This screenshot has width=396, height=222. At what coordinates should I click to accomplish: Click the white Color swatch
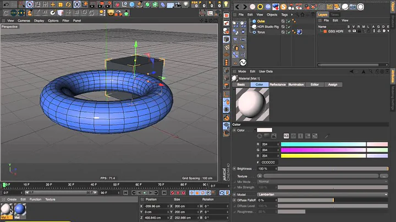pos(265,130)
